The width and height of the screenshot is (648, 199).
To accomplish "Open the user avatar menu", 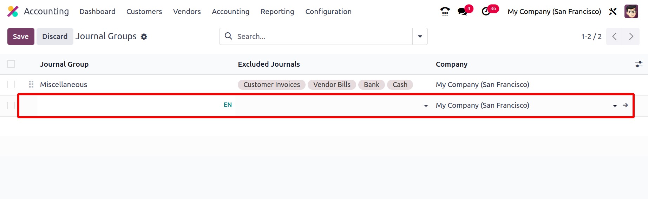I will (x=631, y=12).
